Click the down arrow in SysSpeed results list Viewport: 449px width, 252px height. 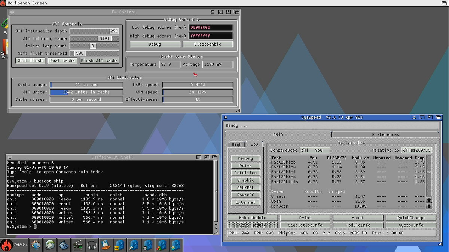pos(429,206)
